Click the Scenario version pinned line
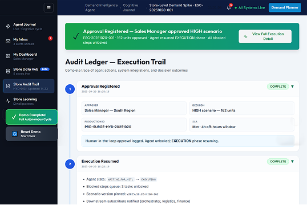This screenshot has height=205, width=307. (122, 194)
